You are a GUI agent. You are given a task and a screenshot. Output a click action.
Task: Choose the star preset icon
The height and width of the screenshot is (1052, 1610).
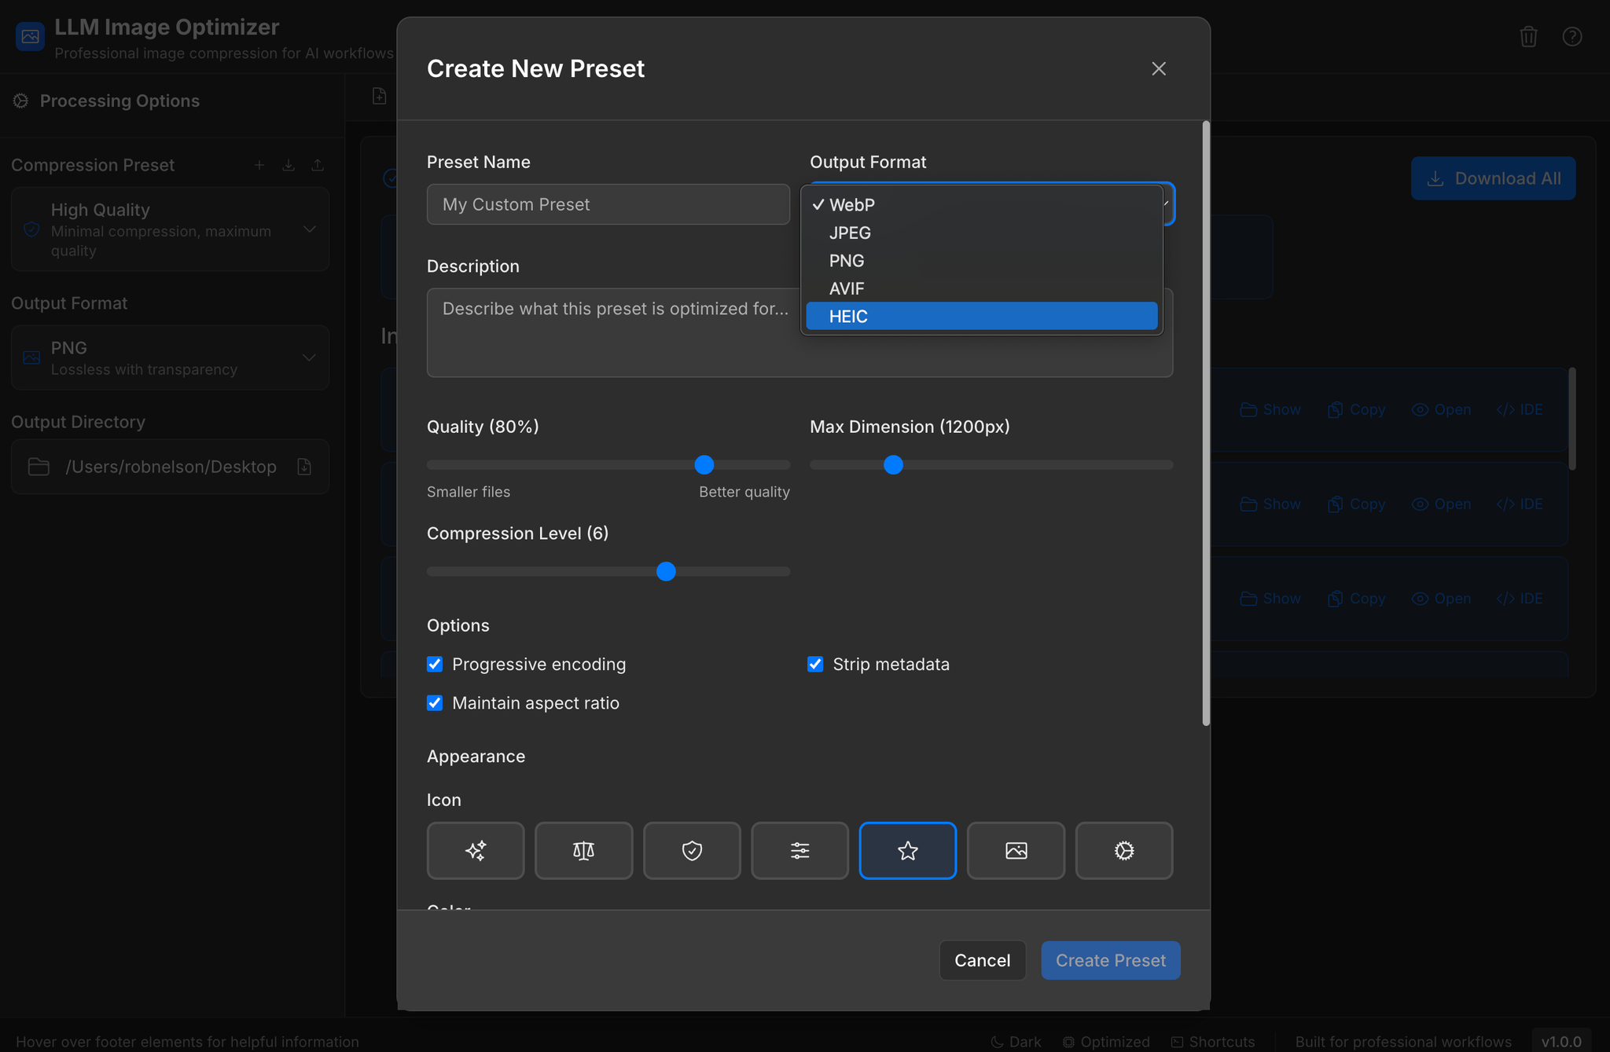(x=908, y=850)
